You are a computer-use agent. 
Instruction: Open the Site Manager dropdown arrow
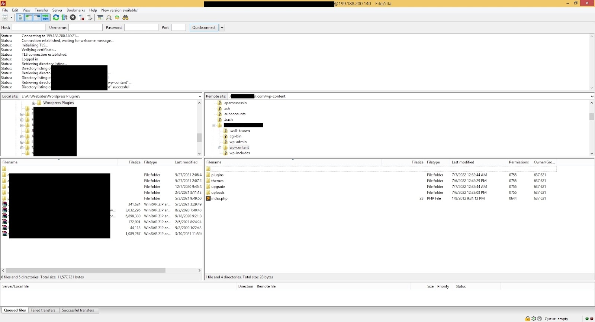(x=11, y=17)
